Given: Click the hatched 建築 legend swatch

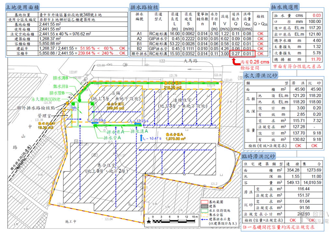Looking at the screenshot, I should coord(205,206).
